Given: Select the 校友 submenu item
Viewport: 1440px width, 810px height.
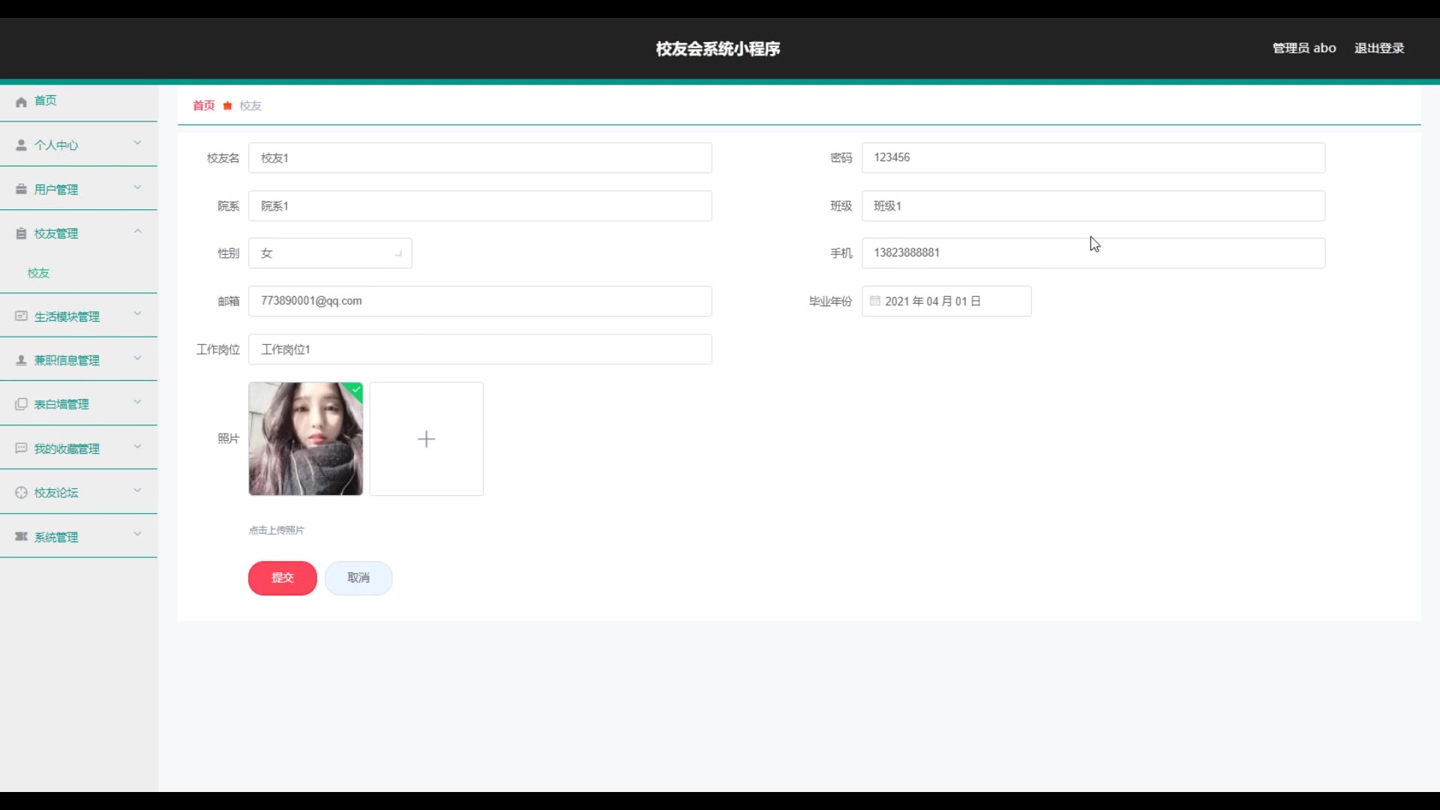Looking at the screenshot, I should tap(38, 273).
